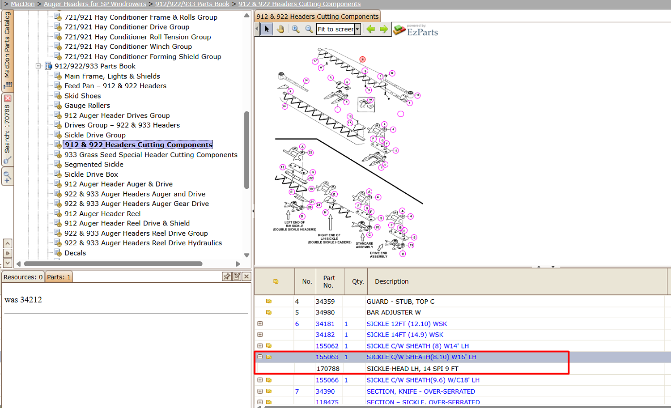Select the pointer arrow tool
671x408 pixels.
click(x=267, y=29)
